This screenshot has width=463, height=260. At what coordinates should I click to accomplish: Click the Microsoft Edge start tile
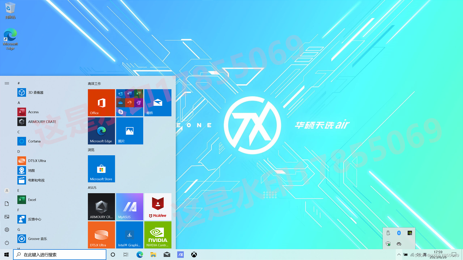(101, 131)
